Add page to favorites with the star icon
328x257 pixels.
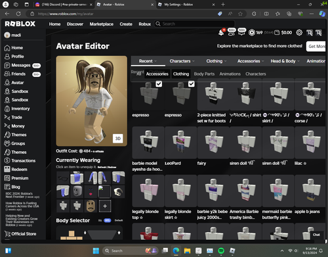click(240, 14)
